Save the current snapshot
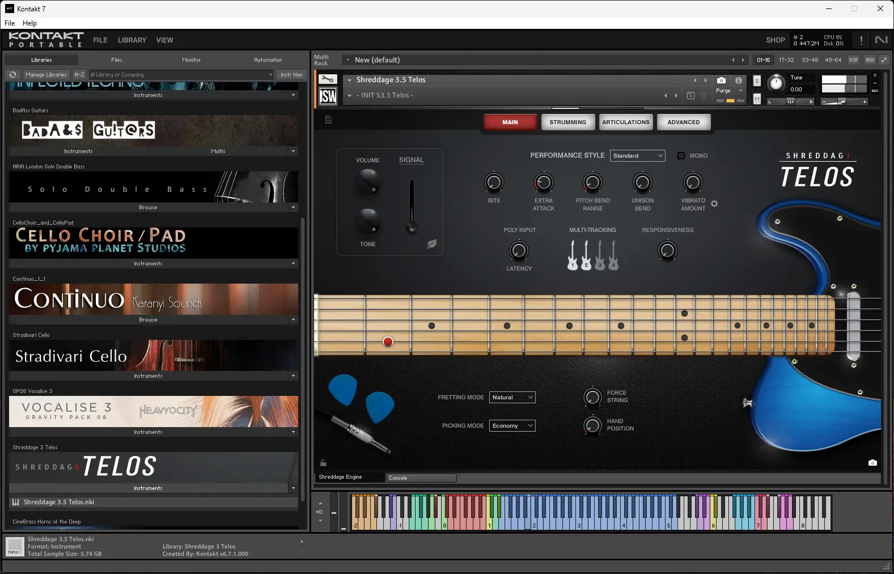This screenshot has height=574, width=894. click(690, 95)
